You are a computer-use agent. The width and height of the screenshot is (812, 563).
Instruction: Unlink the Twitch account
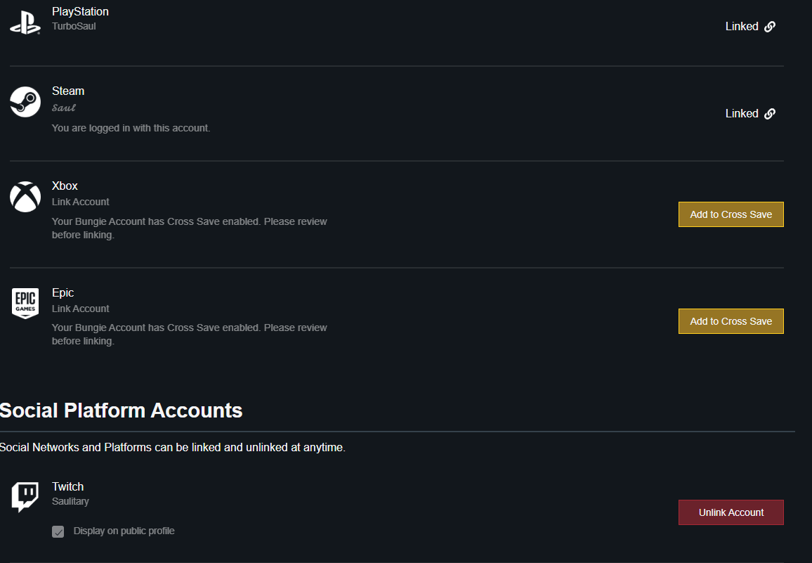coord(731,512)
